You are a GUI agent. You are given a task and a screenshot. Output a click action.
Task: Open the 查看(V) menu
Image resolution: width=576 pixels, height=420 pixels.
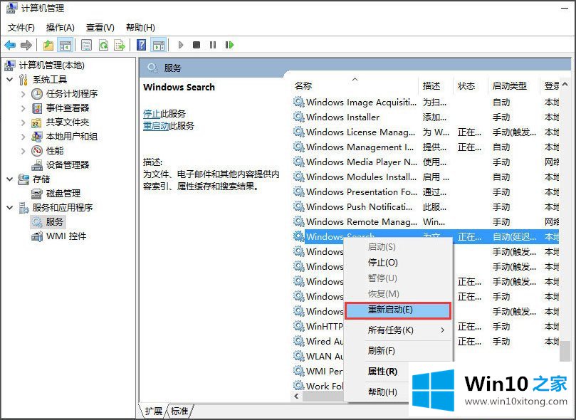(100, 28)
